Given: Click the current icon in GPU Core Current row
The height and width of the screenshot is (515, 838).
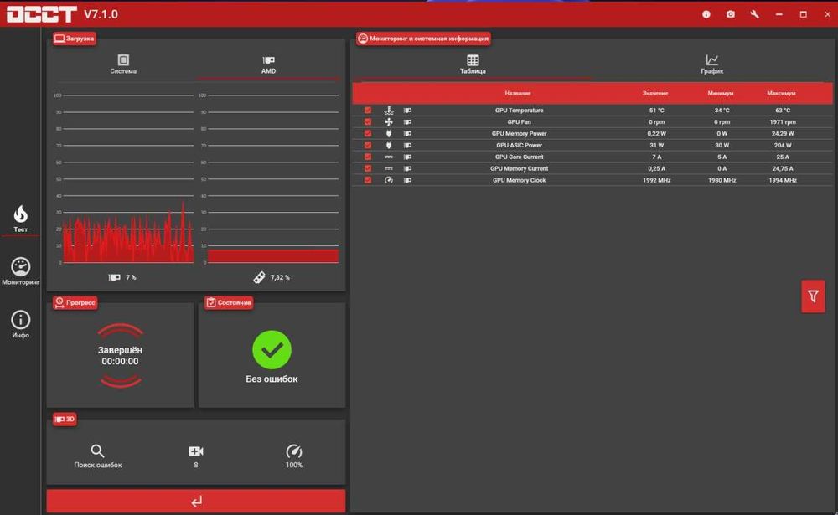Looking at the screenshot, I should 389,157.
